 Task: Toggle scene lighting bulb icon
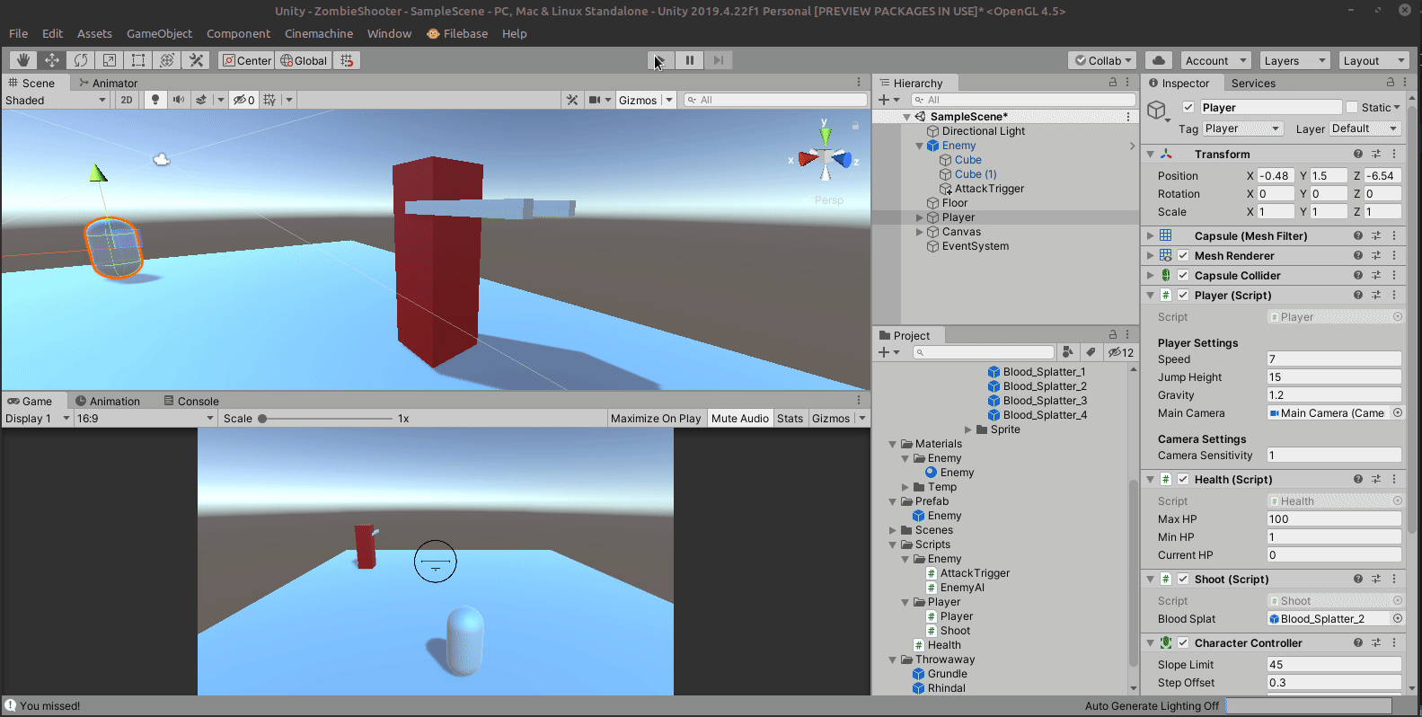click(155, 100)
